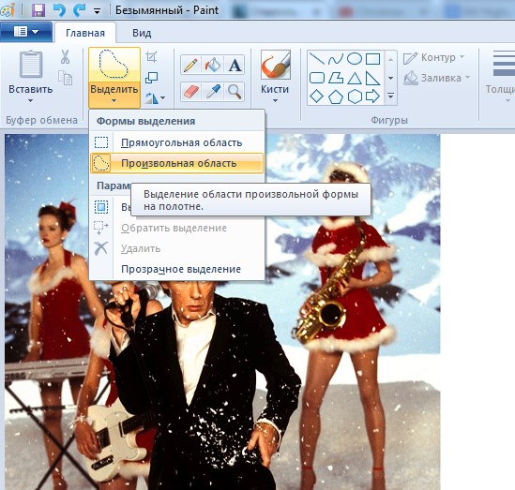Select the Pentagon shape
The height and width of the screenshot is (490, 515).
click(x=336, y=97)
